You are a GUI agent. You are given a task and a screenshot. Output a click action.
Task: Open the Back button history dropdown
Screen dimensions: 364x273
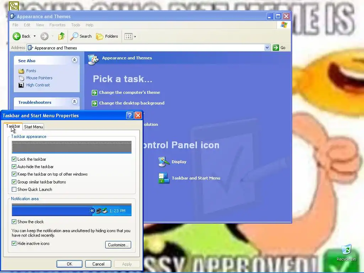tap(34, 36)
